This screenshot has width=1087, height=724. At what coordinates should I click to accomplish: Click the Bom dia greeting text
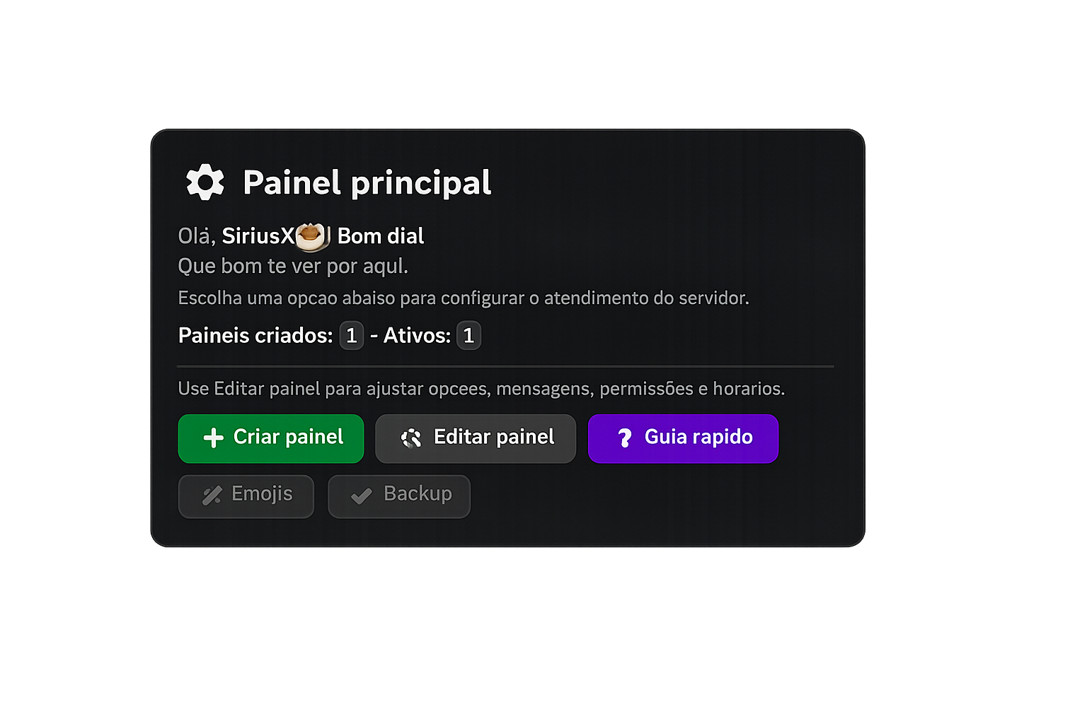click(381, 236)
